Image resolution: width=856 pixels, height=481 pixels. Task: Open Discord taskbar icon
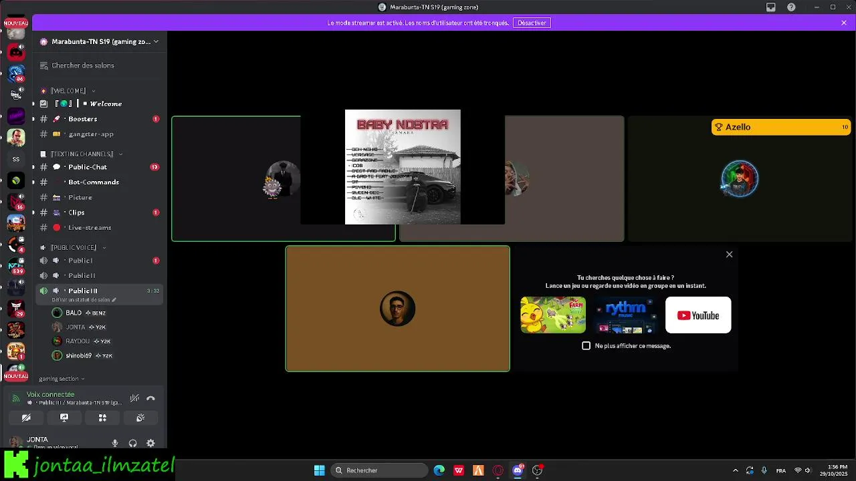tap(518, 470)
